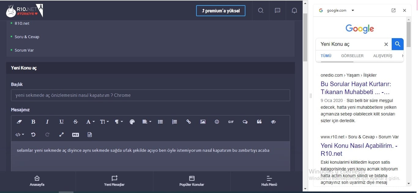This screenshot has height=193, width=418.
Task: Insert an unordered bullet list
Action: (160, 122)
